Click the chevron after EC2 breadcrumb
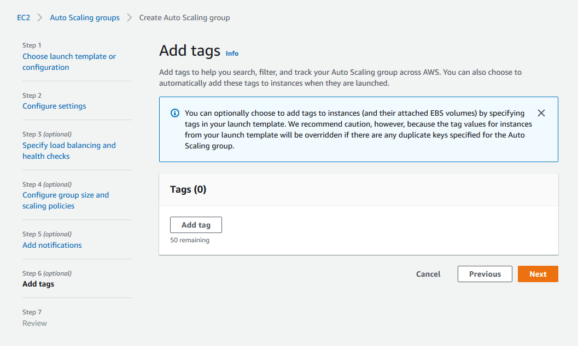This screenshot has height=346, width=578. (x=40, y=17)
